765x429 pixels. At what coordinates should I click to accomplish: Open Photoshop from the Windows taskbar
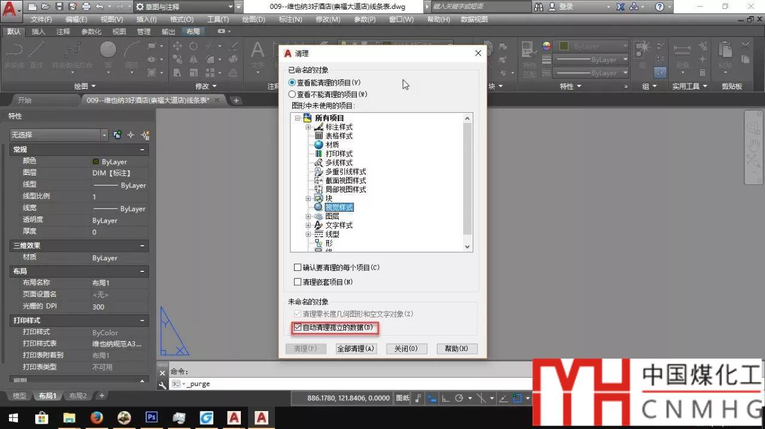[x=151, y=417]
